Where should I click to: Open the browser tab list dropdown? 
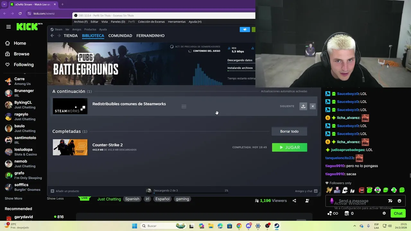[4, 4]
